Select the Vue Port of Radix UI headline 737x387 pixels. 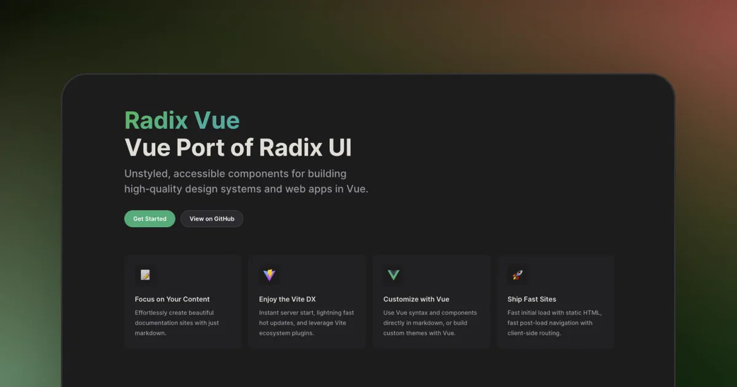click(238, 148)
